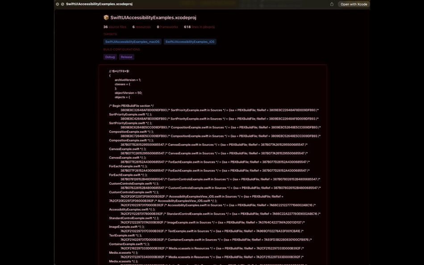Click Open with Xcode button
This screenshot has height=265, width=424.
[353, 4]
